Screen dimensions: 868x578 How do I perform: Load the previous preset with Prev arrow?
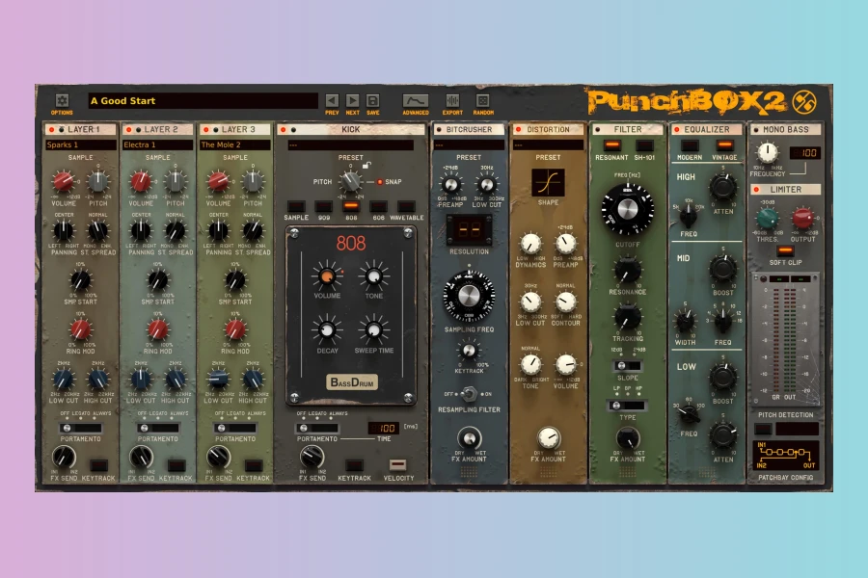coord(332,100)
